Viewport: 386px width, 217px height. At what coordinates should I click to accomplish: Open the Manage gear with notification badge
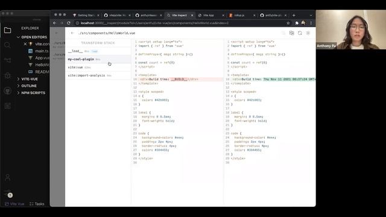(x=8, y=193)
